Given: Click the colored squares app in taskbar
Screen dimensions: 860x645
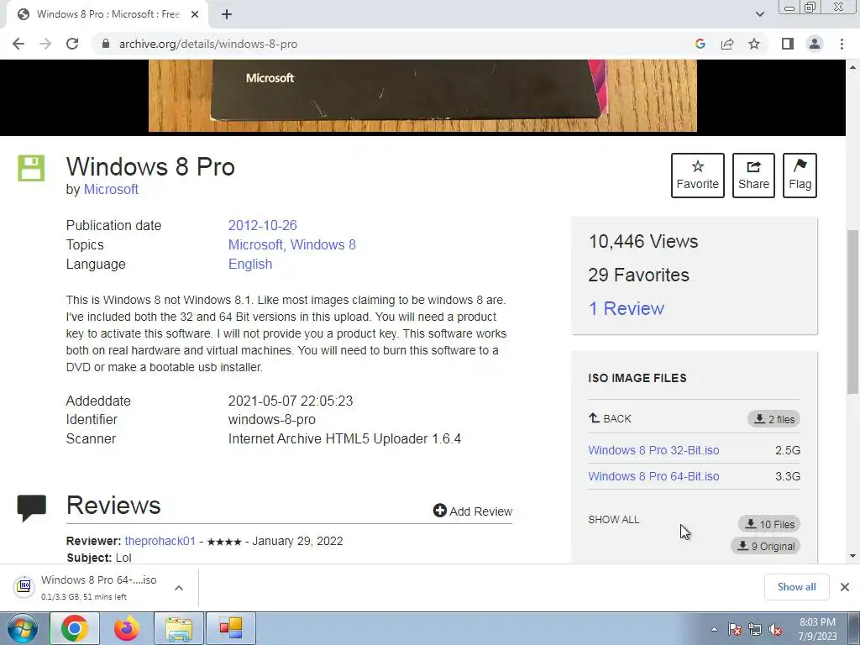Looking at the screenshot, I should tap(231, 628).
